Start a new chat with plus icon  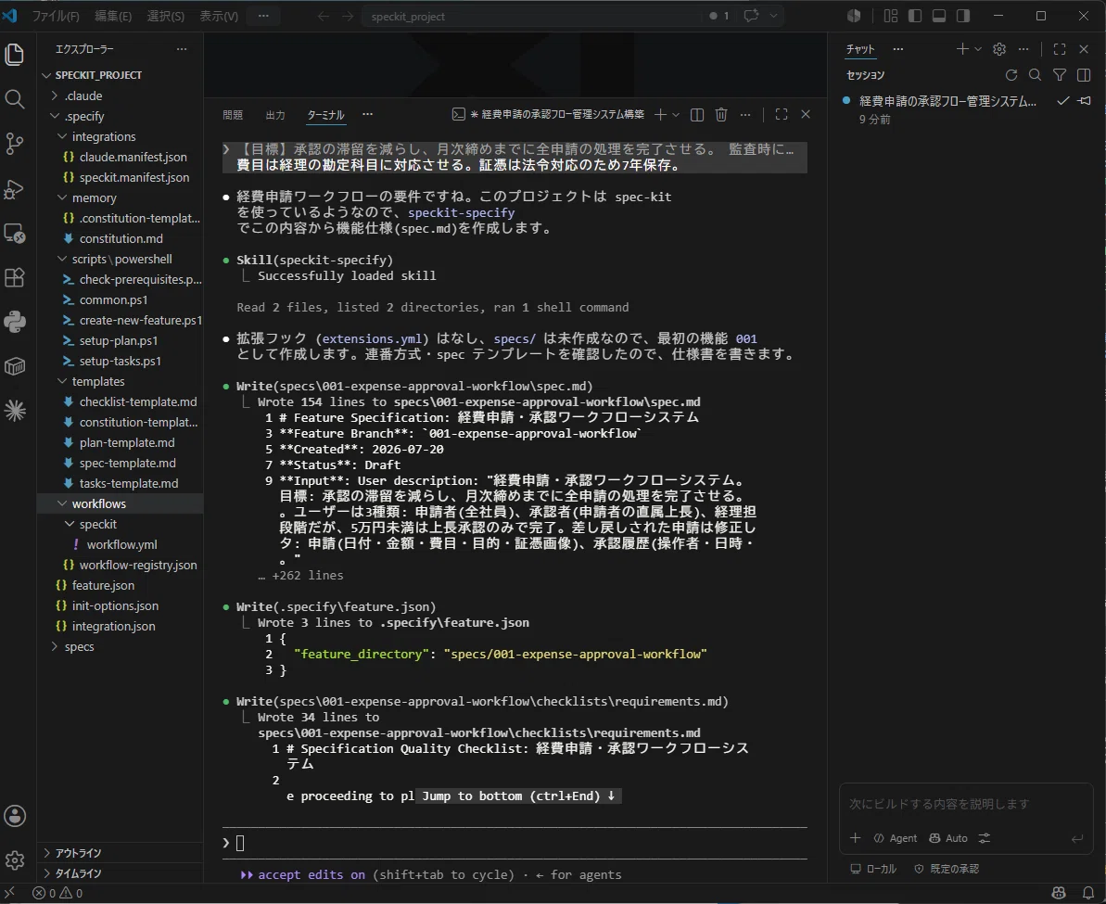point(962,49)
